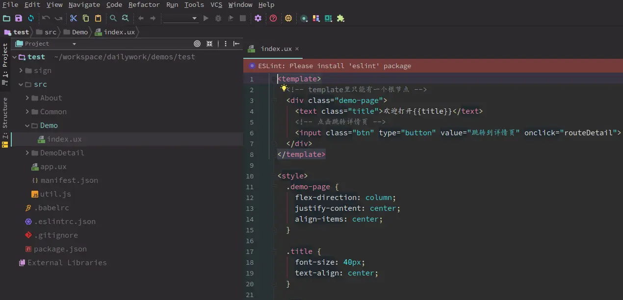This screenshot has width=623, height=300.
Task: Close the index.ux editor tab
Action: pyautogui.click(x=297, y=49)
